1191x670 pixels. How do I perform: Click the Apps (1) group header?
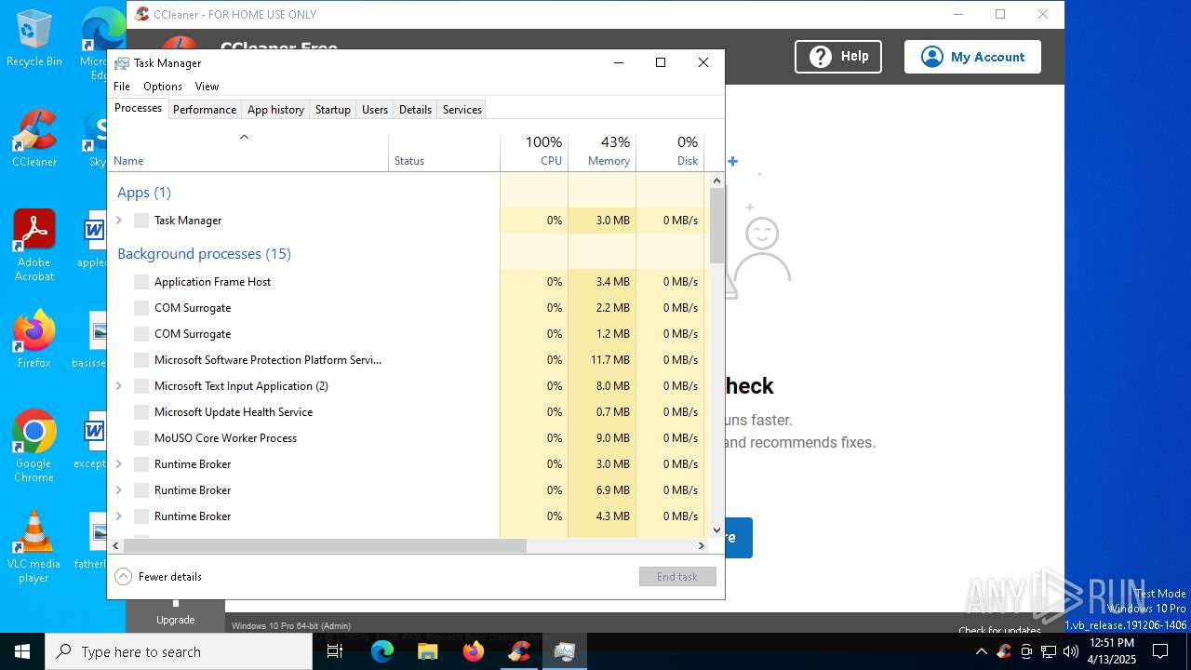click(144, 193)
